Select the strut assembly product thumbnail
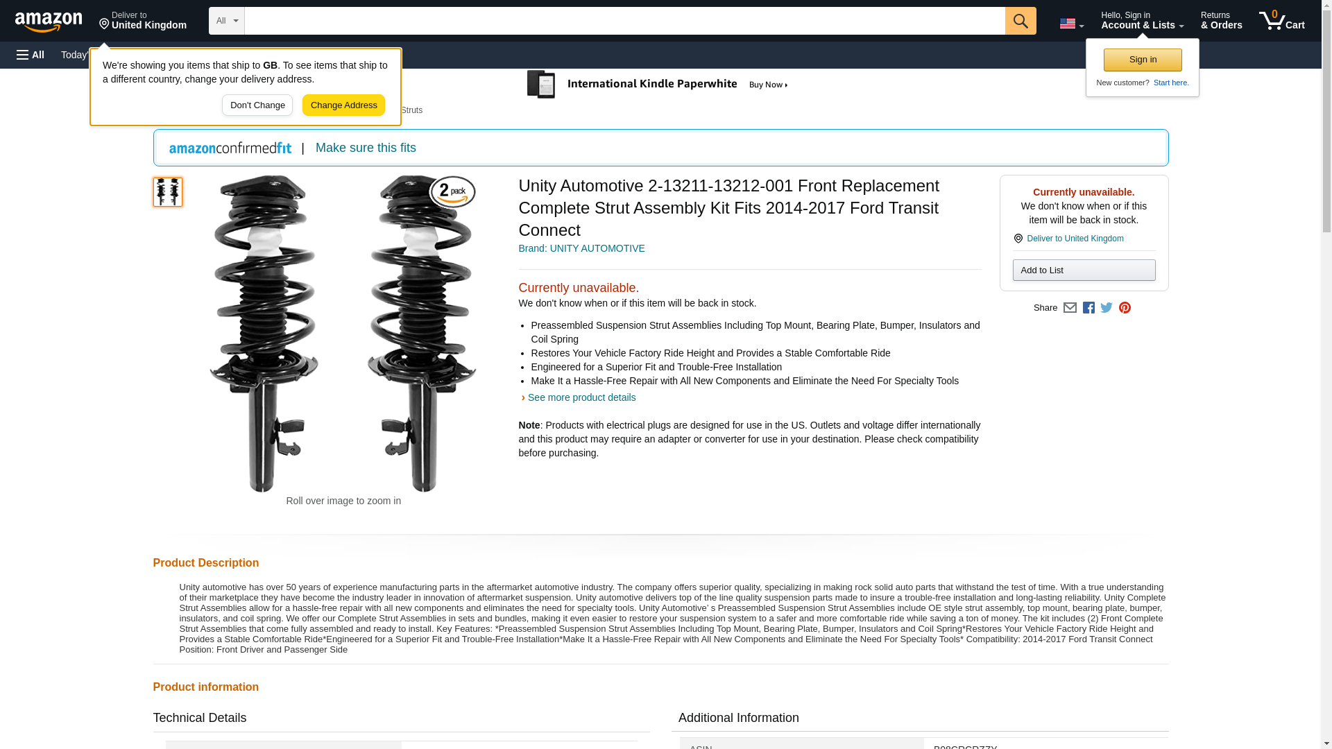This screenshot has width=1332, height=749. coord(167,192)
